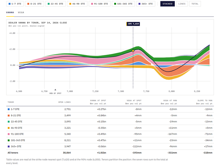Screen dimensions: 220x167
Task: Click the 22-45 DTE teal table swatch
Action: 8,121
